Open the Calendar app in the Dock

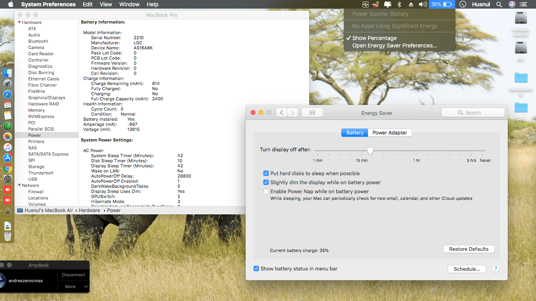pyautogui.click(x=7, y=105)
